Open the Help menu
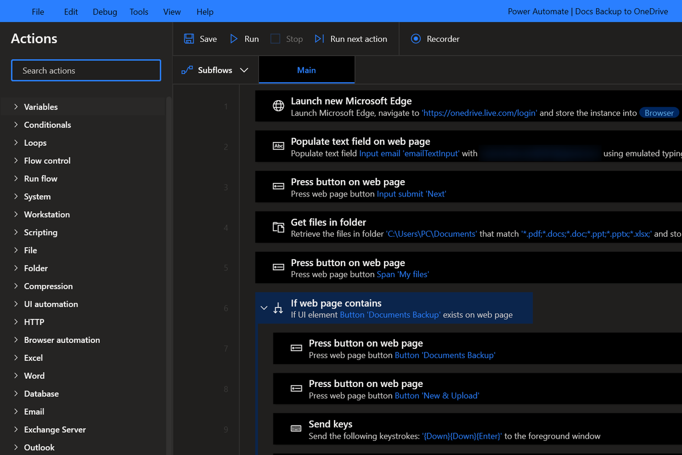Image resolution: width=682 pixels, height=455 pixels. click(x=205, y=11)
